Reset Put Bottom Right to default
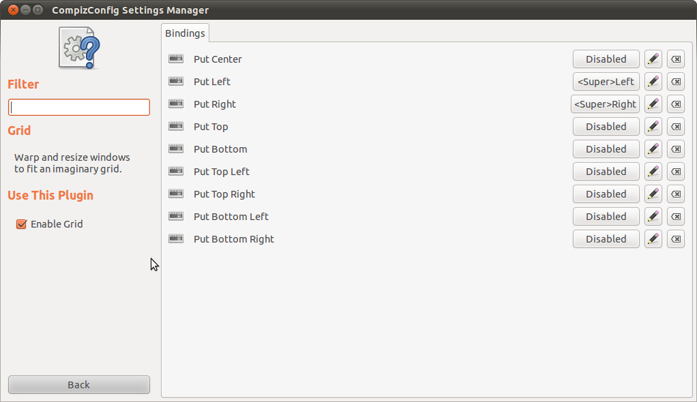This screenshot has height=402, width=697. [x=676, y=239]
